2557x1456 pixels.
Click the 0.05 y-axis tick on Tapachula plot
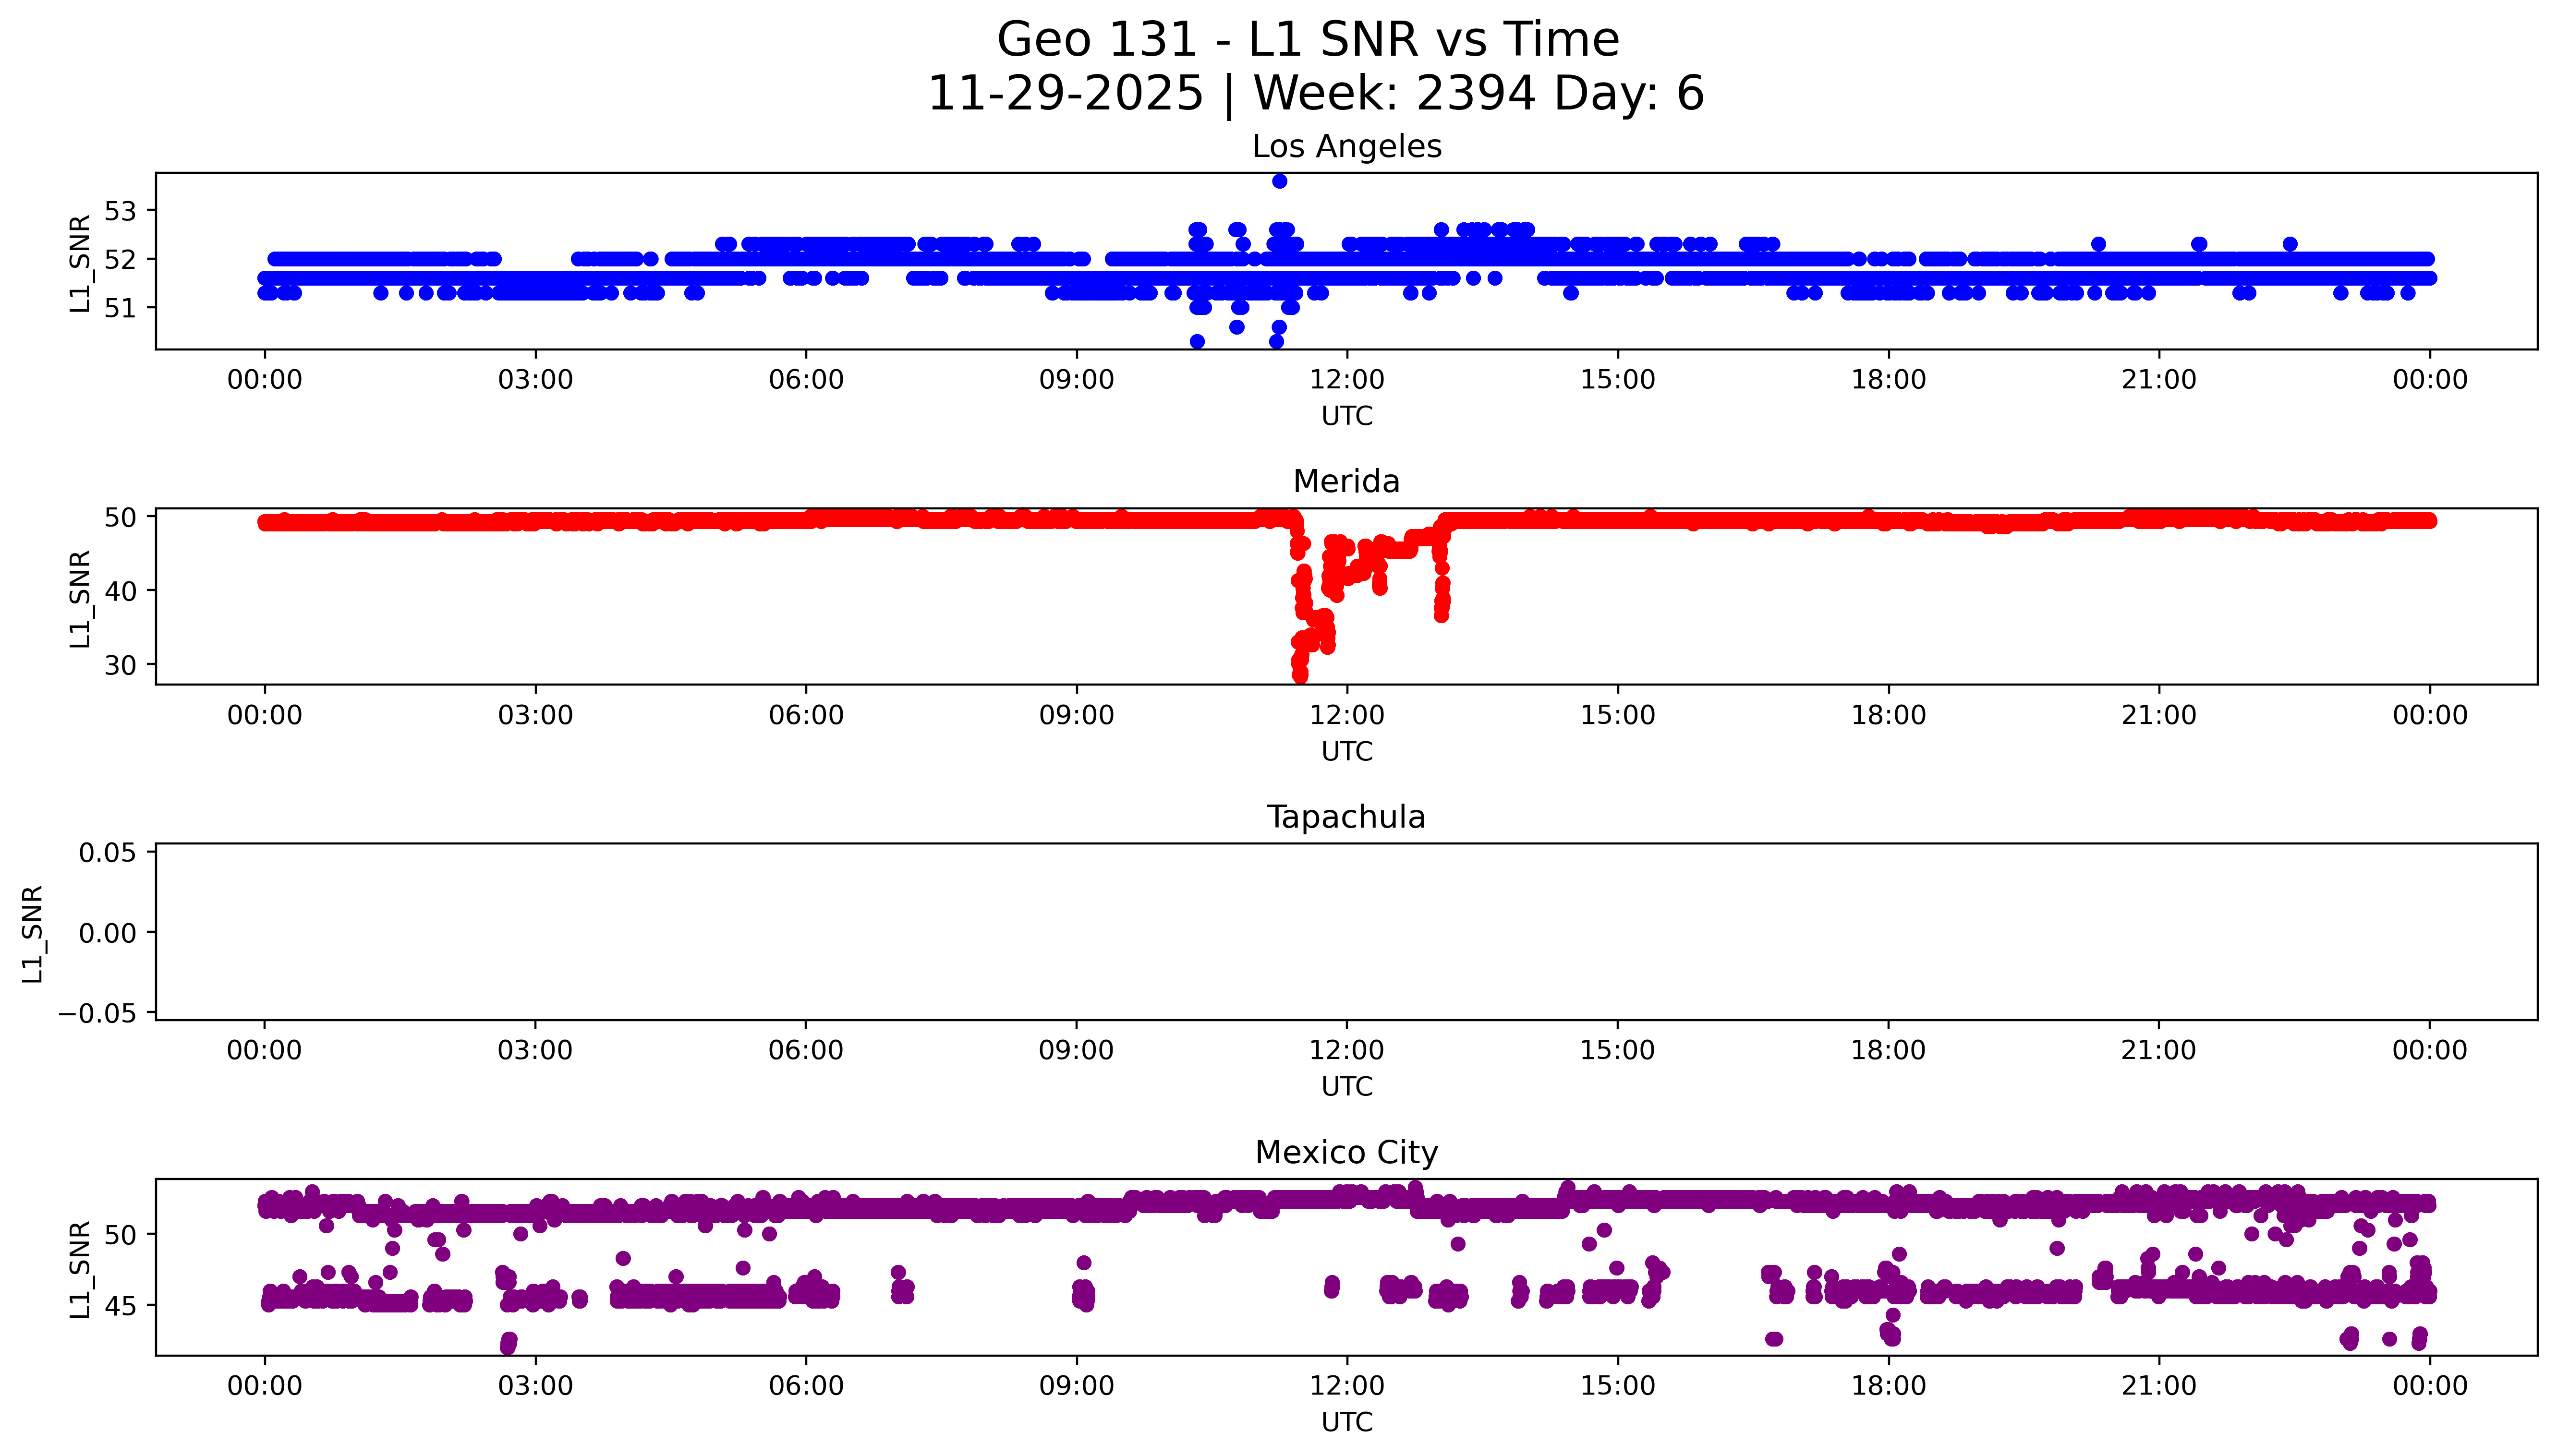107,853
